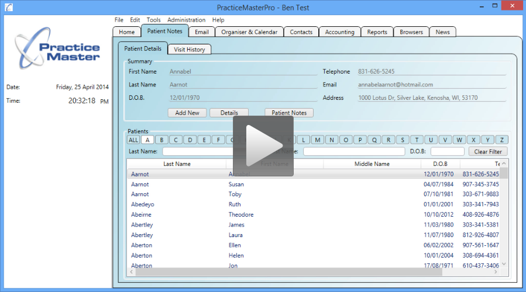Open the Tools menu
The image size is (526, 292).
point(153,20)
